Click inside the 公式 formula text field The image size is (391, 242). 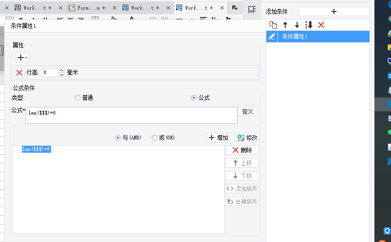click(x=132, y=115)
